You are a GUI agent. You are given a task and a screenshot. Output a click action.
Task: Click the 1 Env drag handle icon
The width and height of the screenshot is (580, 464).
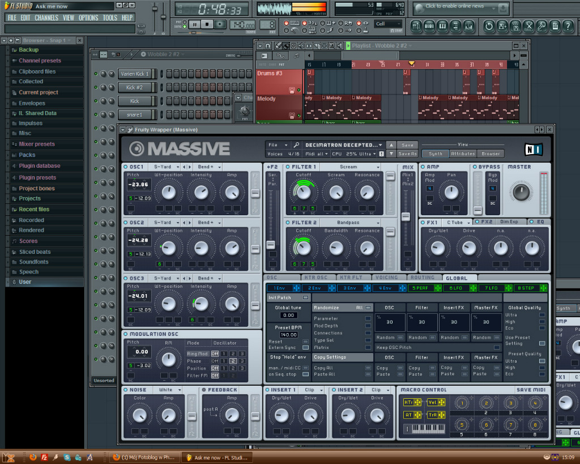tap(296, 288)
